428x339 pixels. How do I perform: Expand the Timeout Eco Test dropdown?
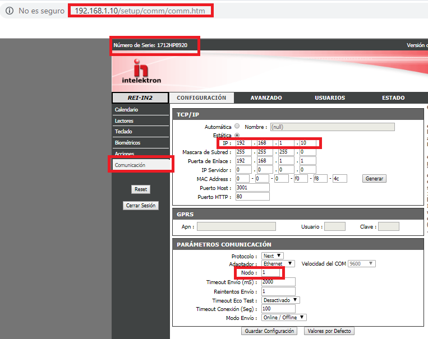(280, 300)
